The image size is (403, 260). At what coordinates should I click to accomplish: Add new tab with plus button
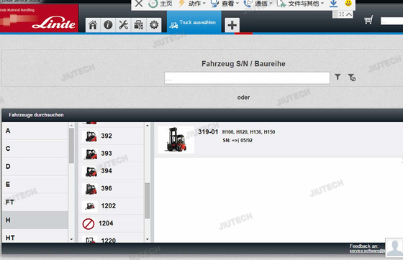(x=232, y=25)
